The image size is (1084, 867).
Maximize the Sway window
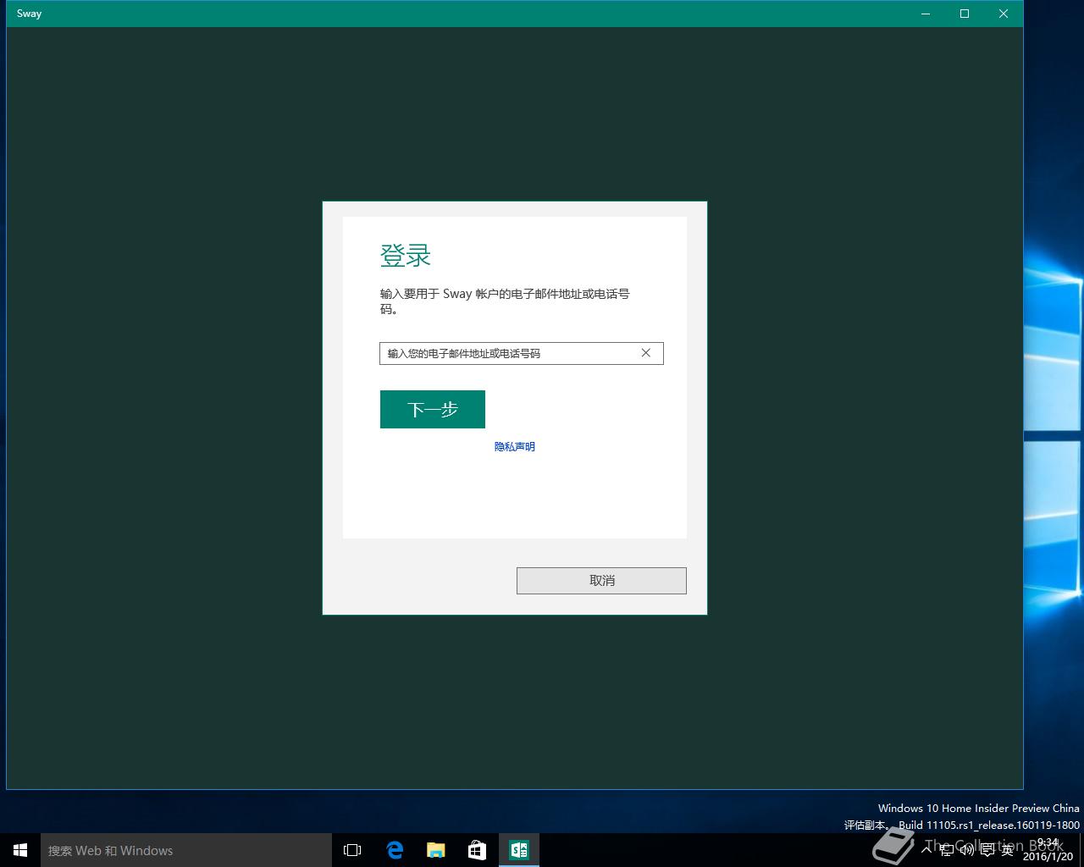(x=965, y=14)
